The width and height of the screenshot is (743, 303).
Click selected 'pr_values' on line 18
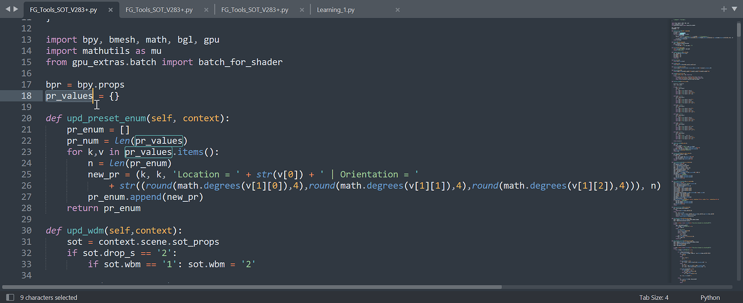[x=69, y=96]
